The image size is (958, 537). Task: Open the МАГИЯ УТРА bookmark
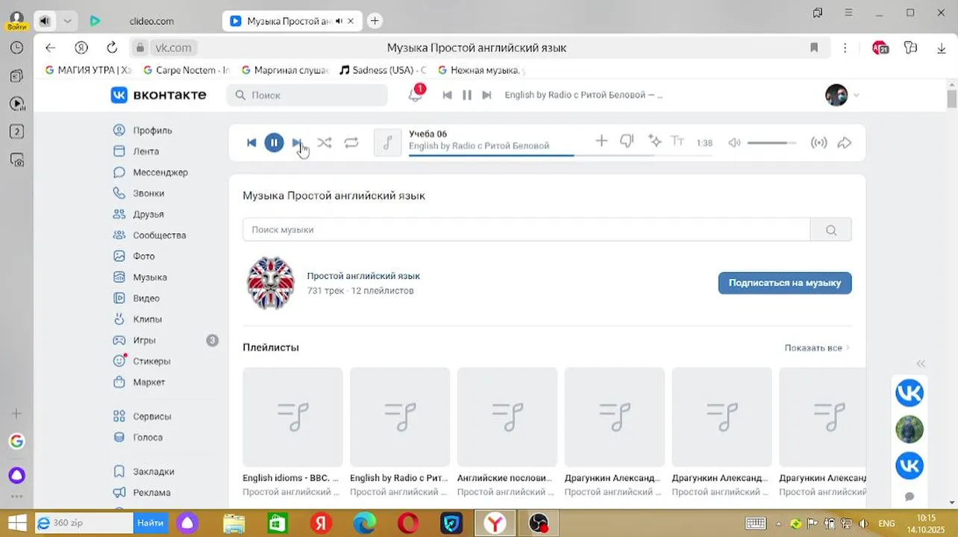click(x=88, y=70)
